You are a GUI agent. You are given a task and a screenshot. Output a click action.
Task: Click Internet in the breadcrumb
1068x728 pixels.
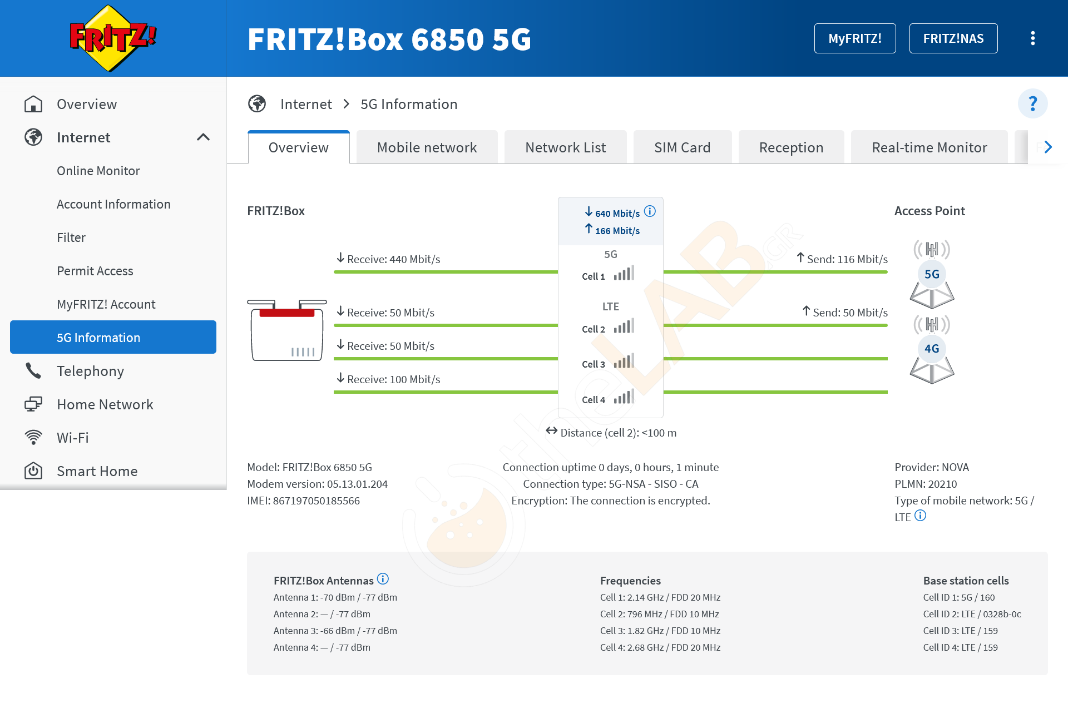(306, 104)
